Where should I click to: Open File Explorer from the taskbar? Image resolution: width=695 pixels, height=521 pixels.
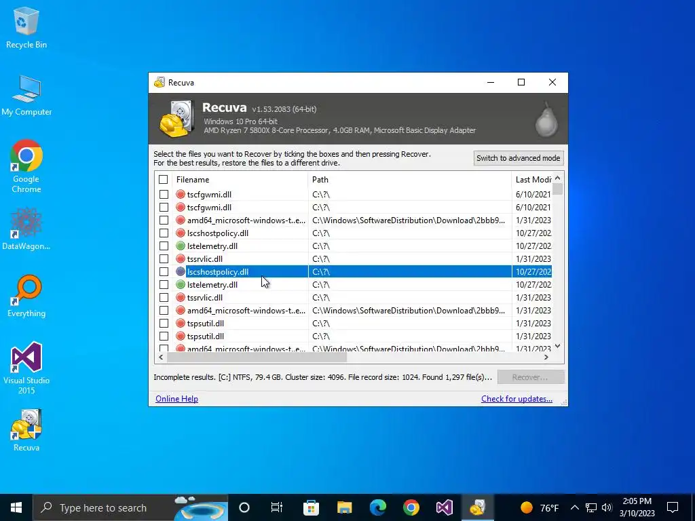pos(344,507)
